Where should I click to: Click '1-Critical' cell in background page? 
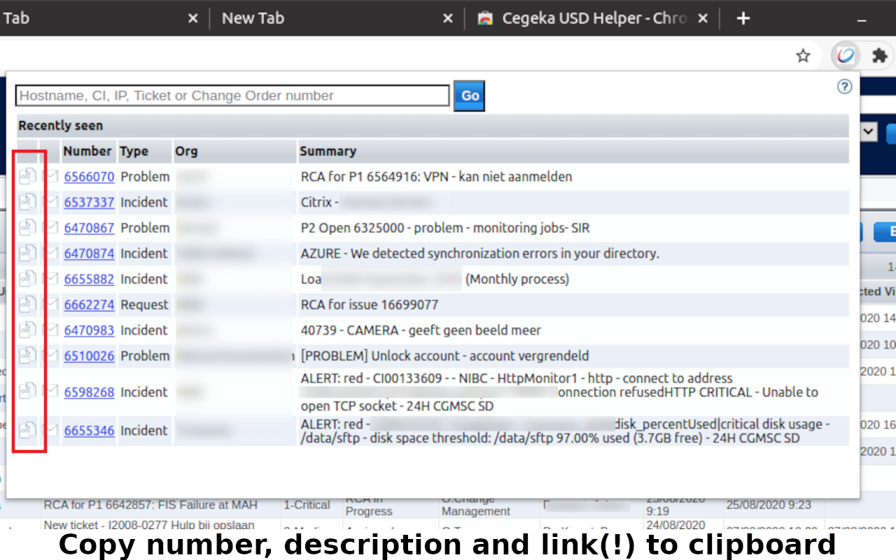(x=307, y=505)
